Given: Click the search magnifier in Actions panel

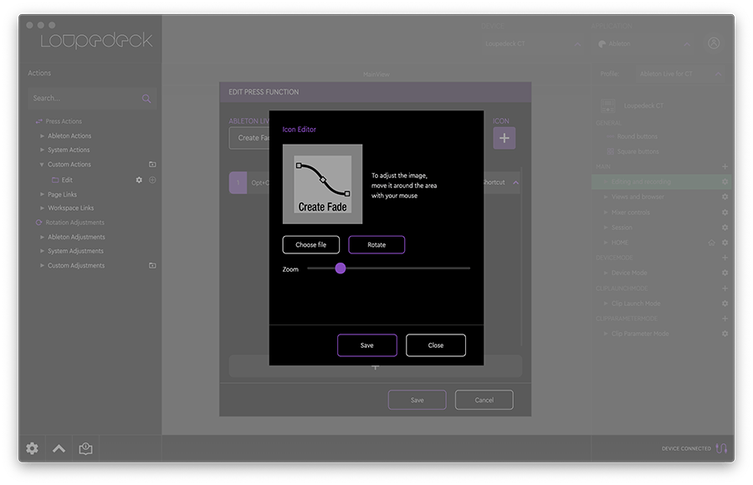Looking at the screenshot, I should pyautogui.click(x=146, y=98).
